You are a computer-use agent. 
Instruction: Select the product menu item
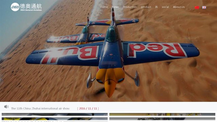coord(146,7)
